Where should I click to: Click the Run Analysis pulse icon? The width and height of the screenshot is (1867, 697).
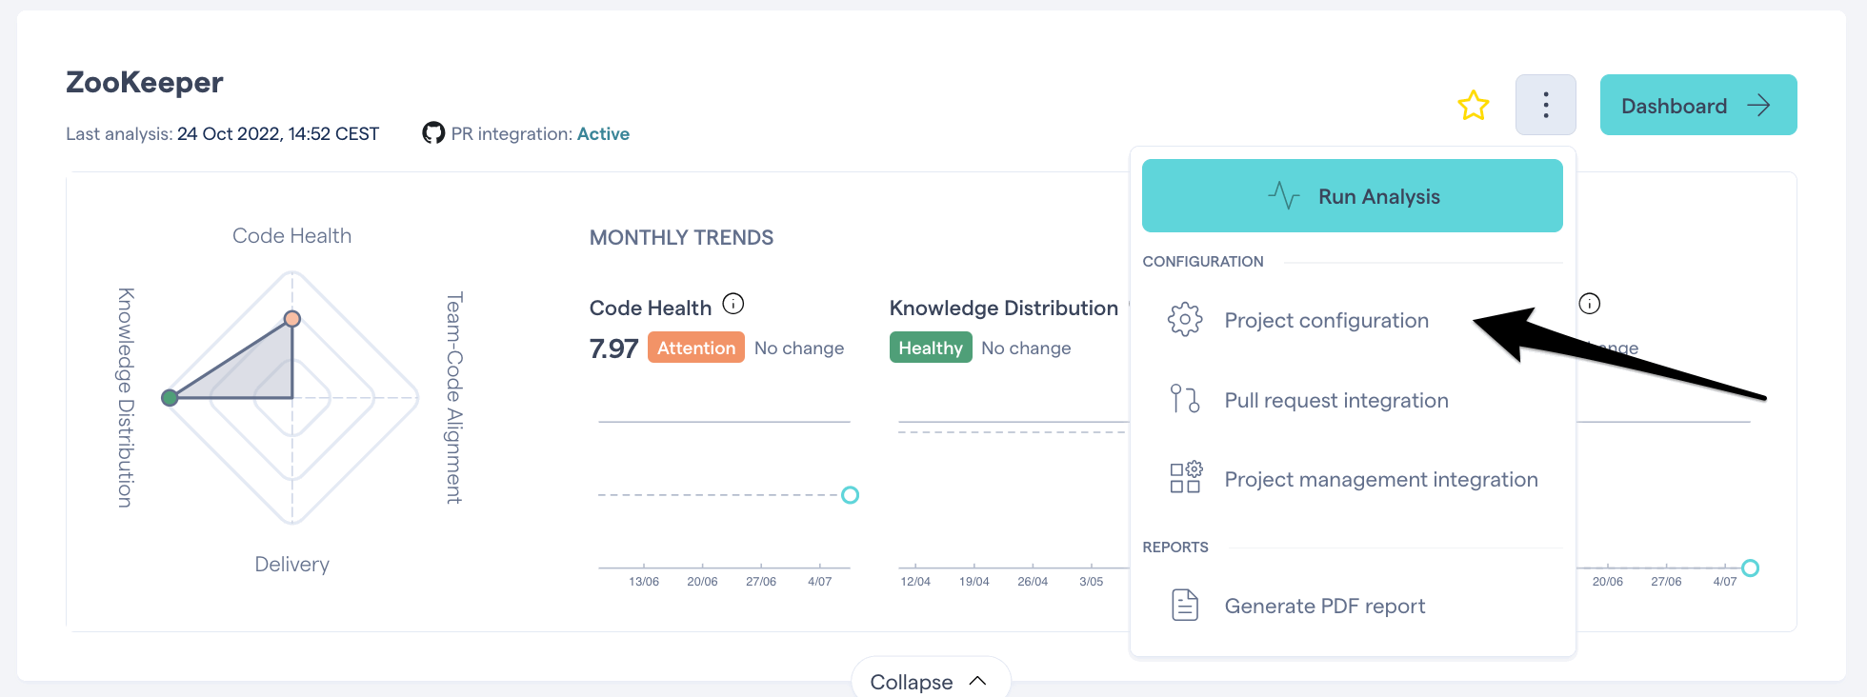[1283, 196]
